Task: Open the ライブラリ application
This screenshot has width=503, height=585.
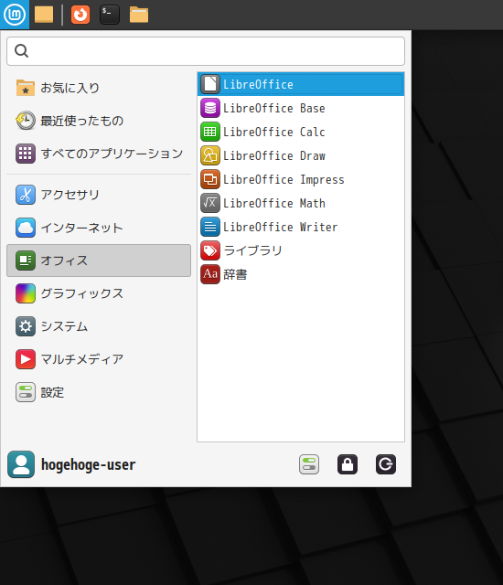Action: pos(301,250)
